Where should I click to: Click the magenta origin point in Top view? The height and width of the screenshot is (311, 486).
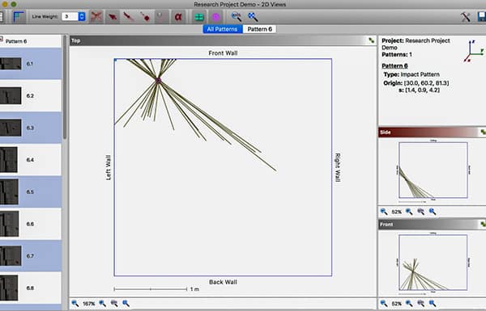[x=158, y=81]
